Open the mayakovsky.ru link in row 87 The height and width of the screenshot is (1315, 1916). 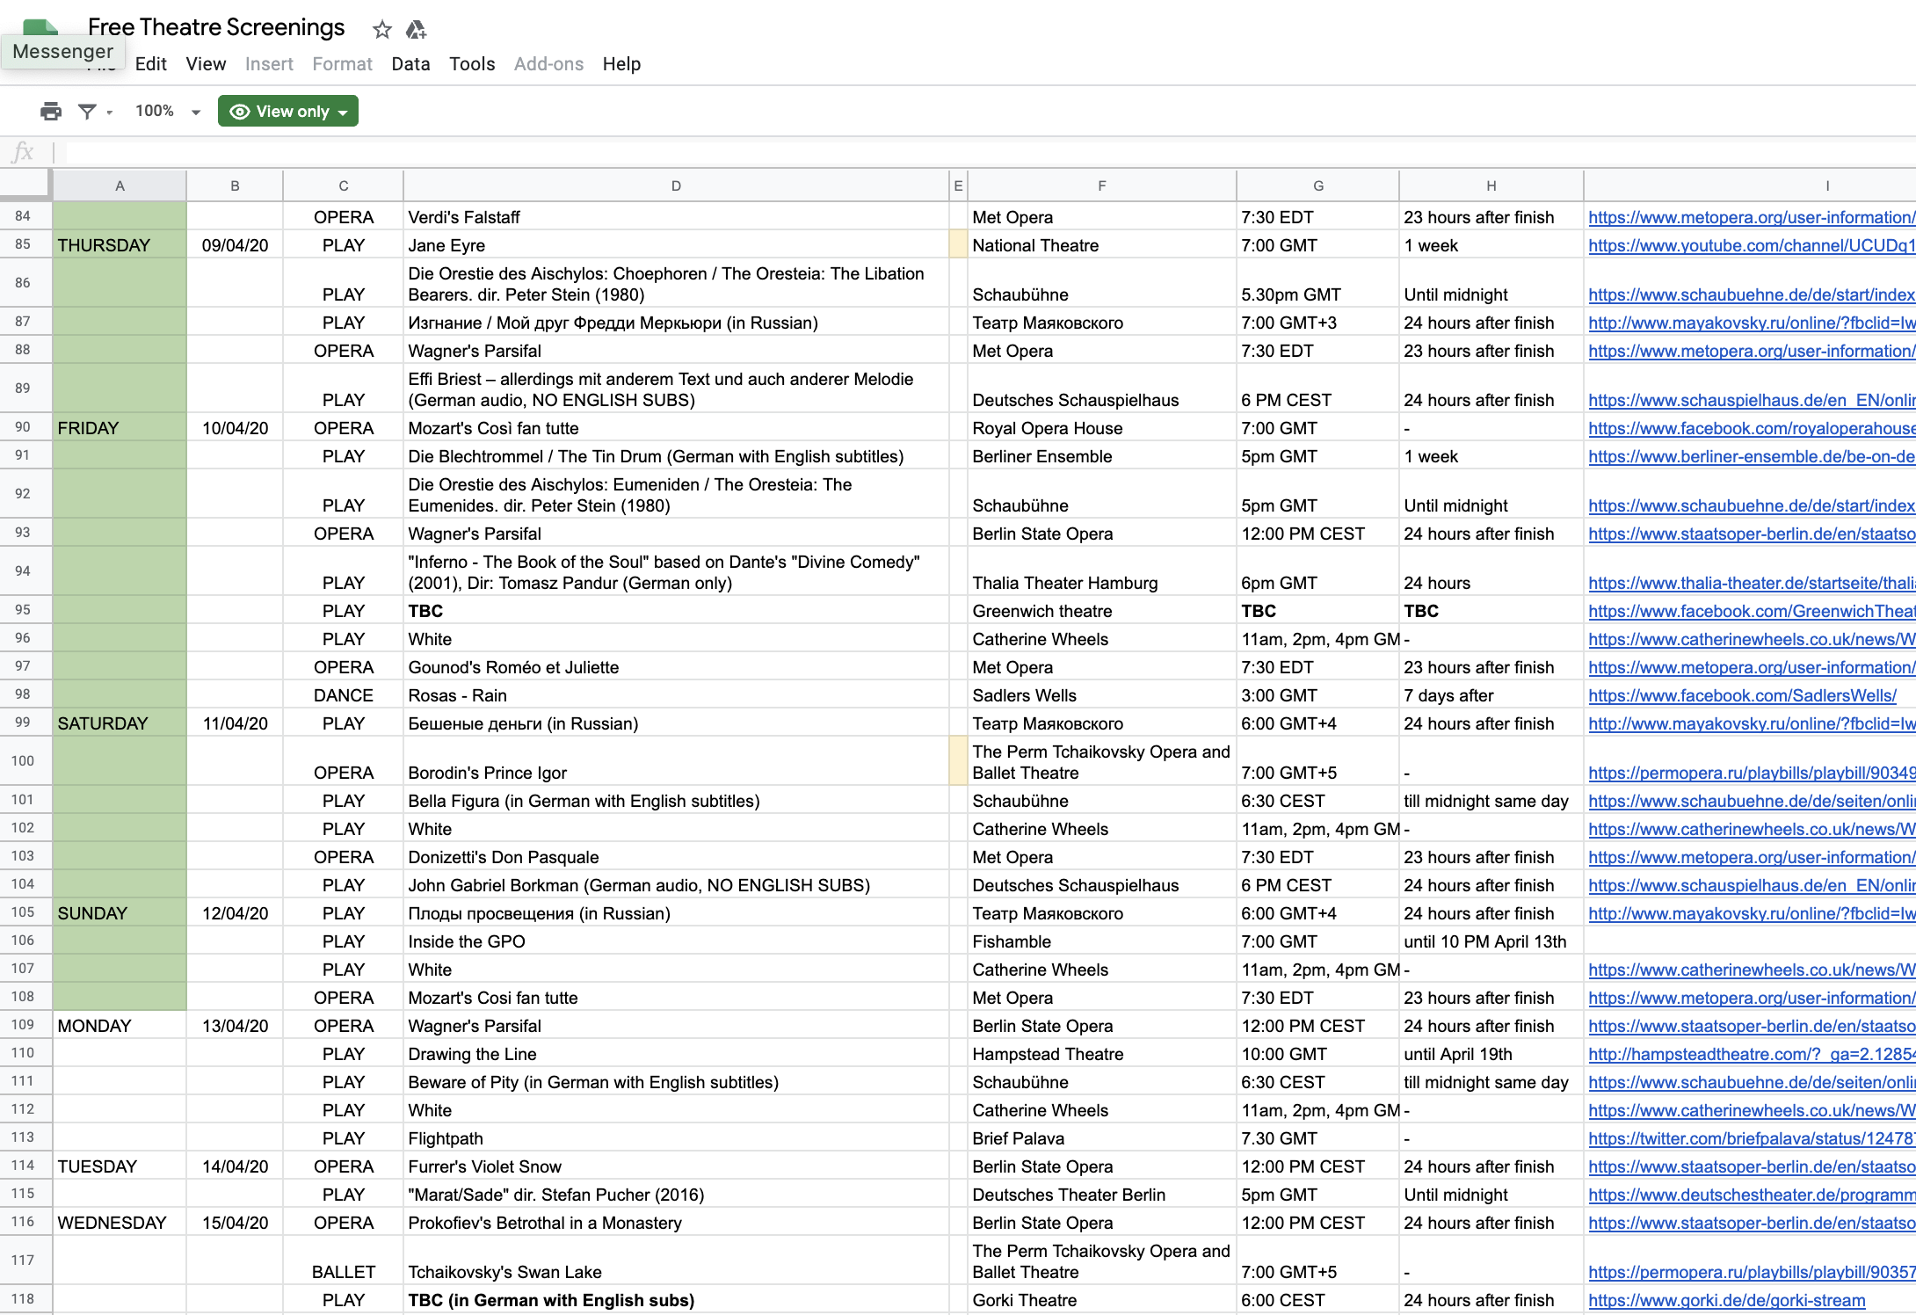coord(1752,323)
